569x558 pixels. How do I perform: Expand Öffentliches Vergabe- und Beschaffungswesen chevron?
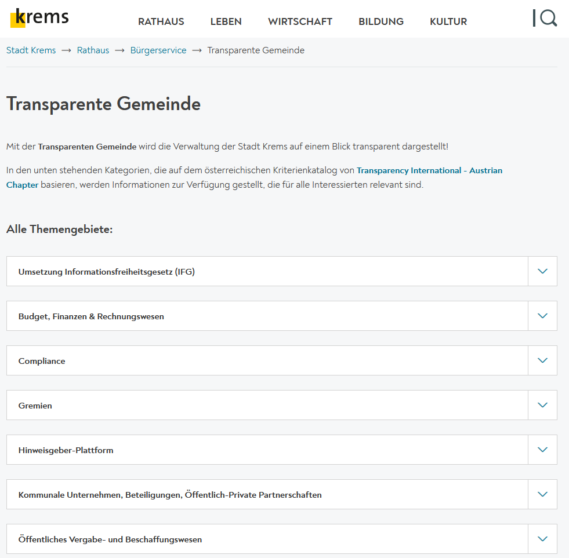(x=542, y=539)
